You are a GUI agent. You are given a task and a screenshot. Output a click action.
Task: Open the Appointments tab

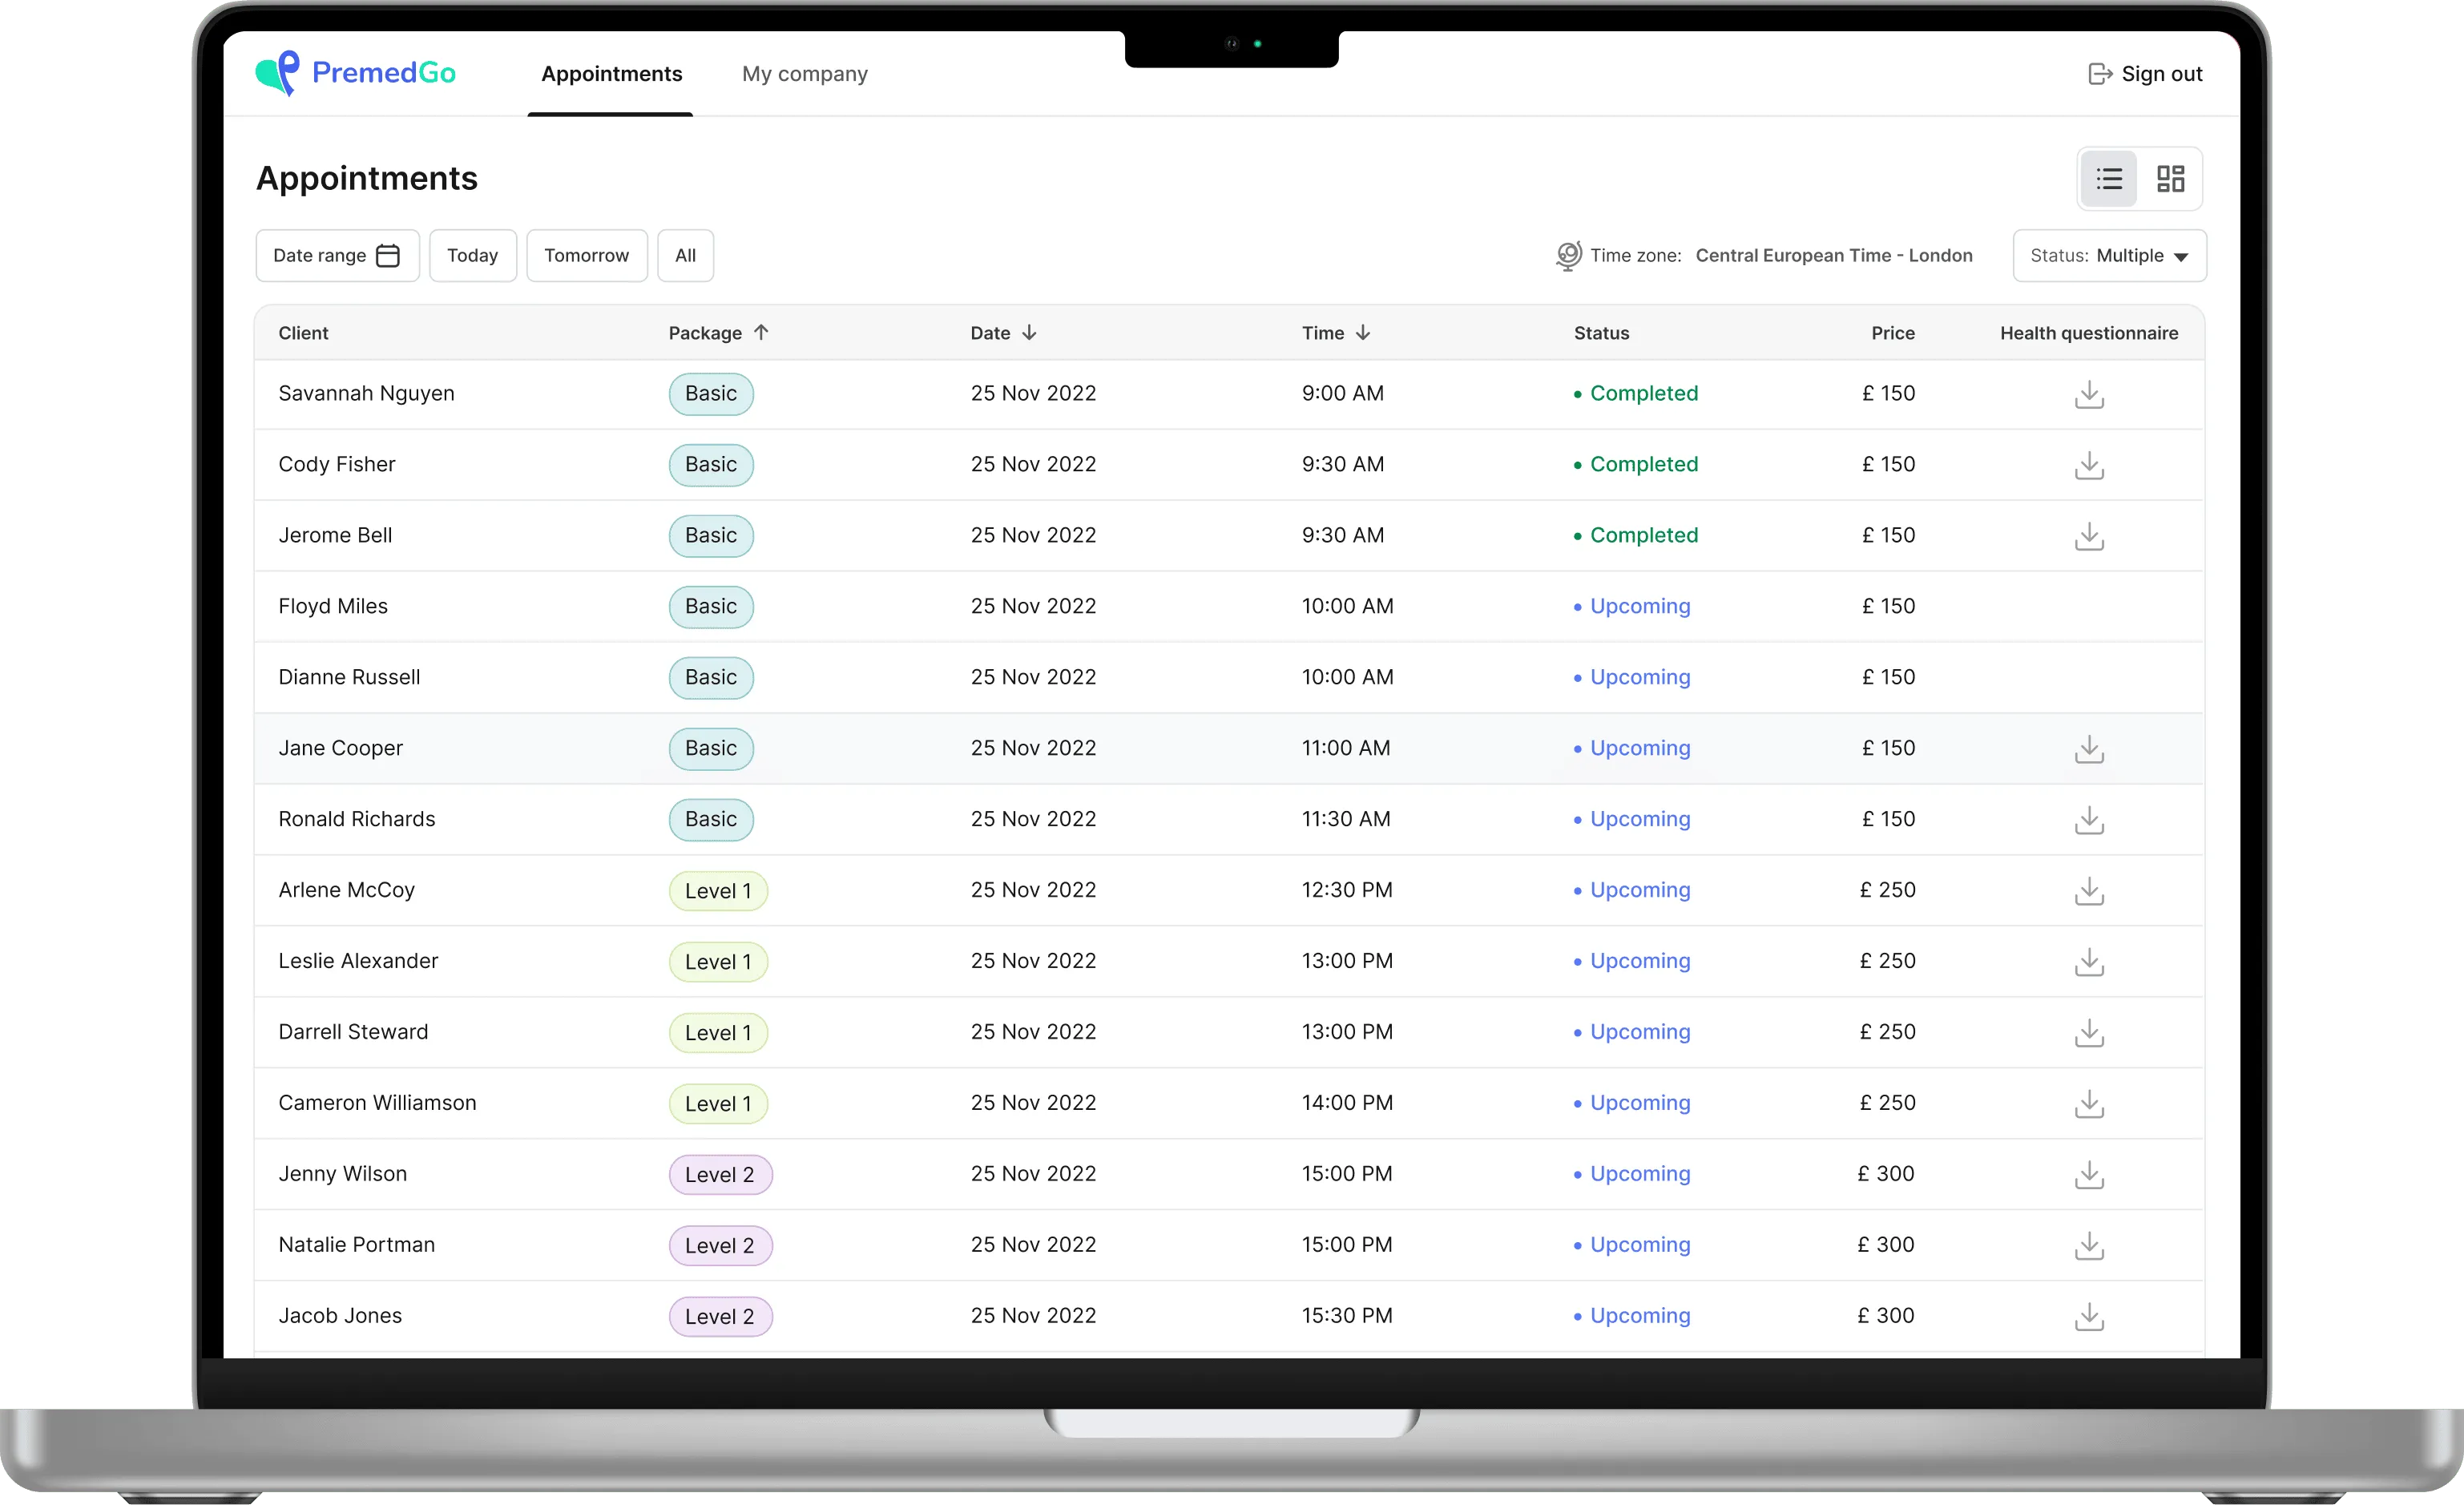pyautogui.click(x=611, y=74)
